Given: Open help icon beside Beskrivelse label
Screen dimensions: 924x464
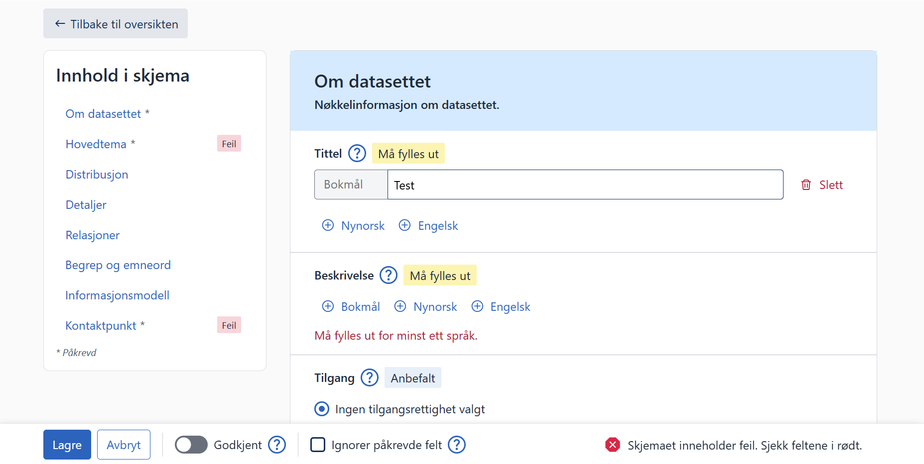Looking at the screenshot, I should [x=388, y=275].
